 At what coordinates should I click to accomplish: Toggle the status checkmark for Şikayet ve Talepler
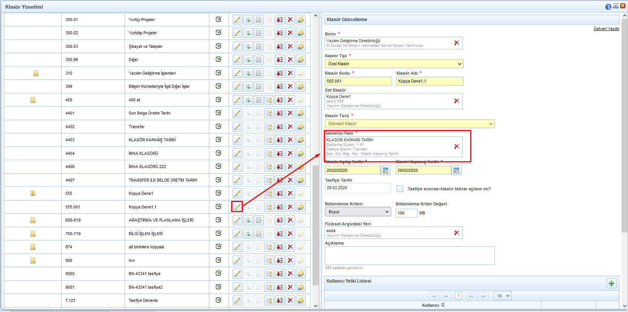pos(218,46)
